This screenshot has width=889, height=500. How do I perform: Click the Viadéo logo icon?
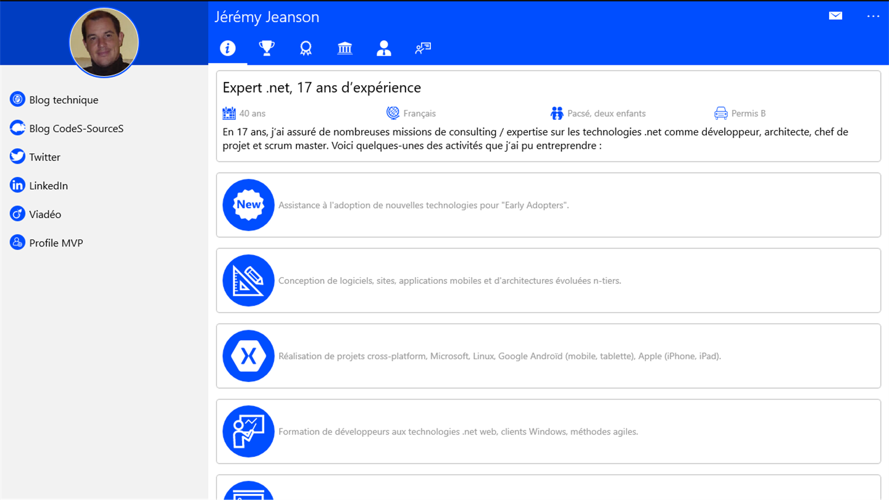pyautogui.click(x=17, y=214)
